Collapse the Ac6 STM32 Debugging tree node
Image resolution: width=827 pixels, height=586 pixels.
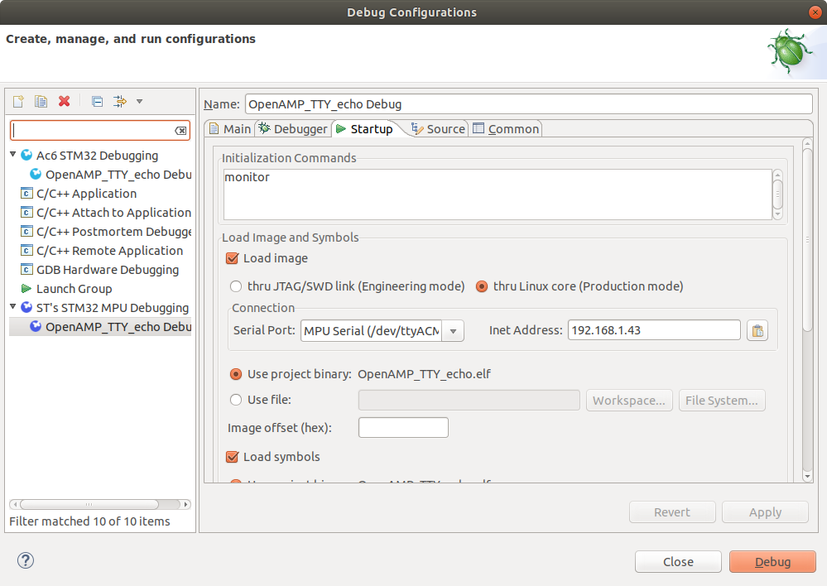13,155
